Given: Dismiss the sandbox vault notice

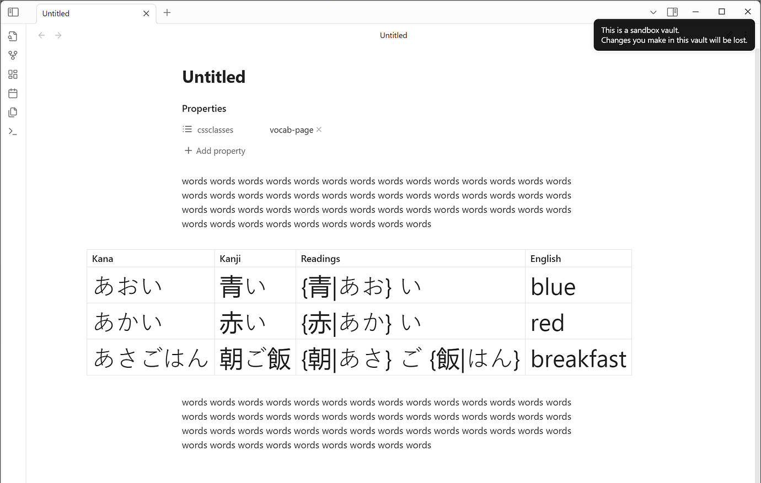Looking at the screenshot, I should click(x=674, y=35).
